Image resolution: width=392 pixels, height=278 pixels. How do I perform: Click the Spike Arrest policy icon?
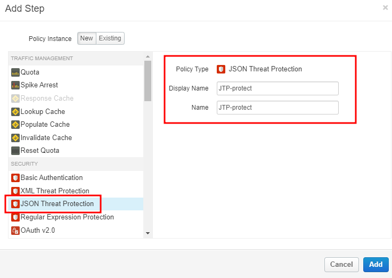(15, 85)
